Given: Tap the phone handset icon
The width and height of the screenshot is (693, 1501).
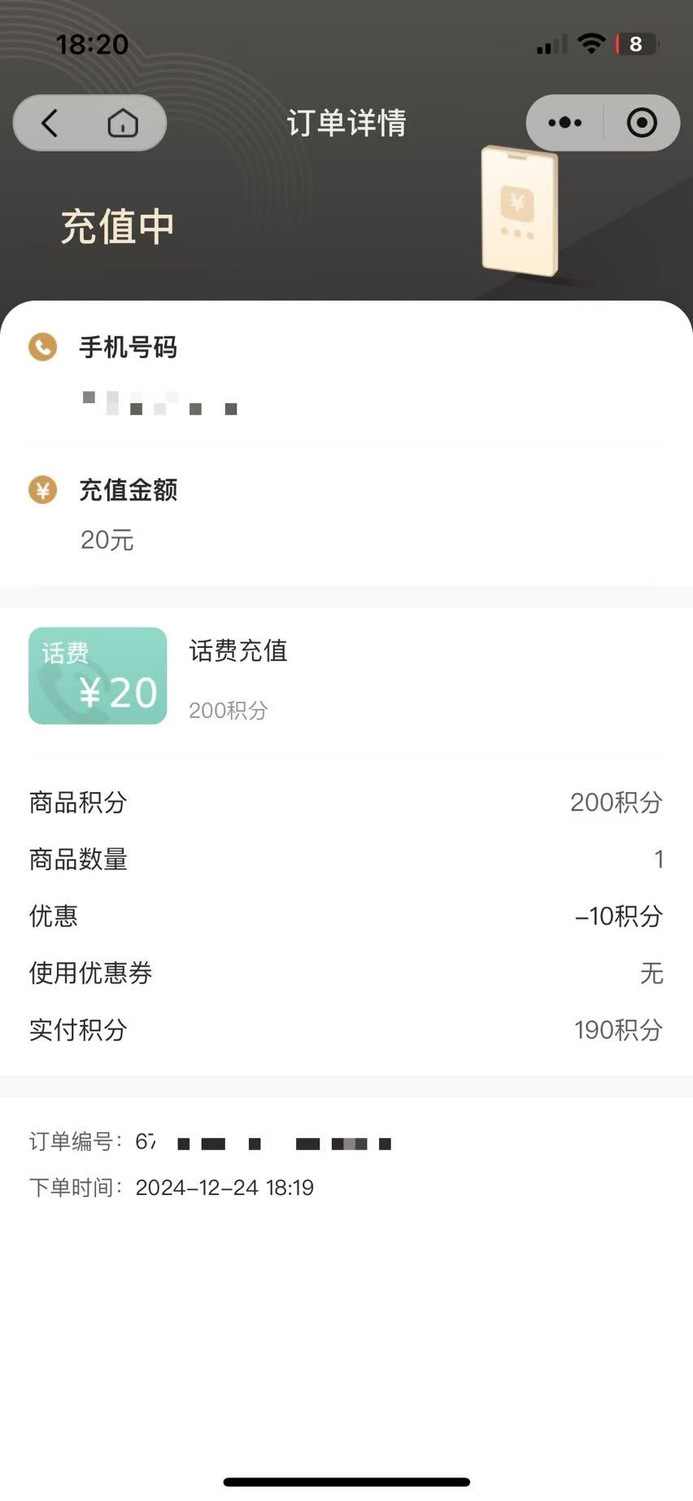Looking at the screenshot, I should click(x=42, y=347).
